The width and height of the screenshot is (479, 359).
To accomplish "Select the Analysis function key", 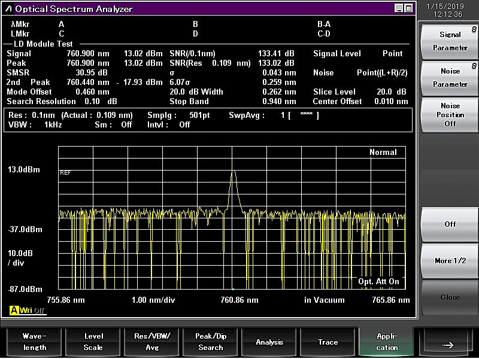I will [269, 342].
